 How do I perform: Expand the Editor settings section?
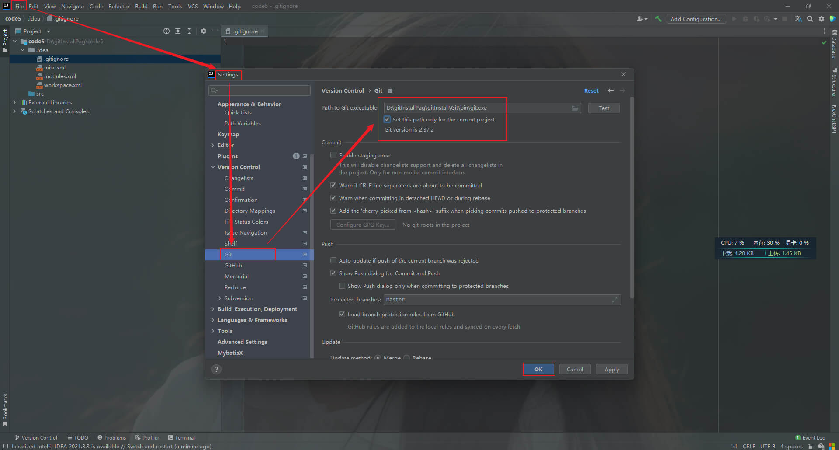(x=213, y=145)
